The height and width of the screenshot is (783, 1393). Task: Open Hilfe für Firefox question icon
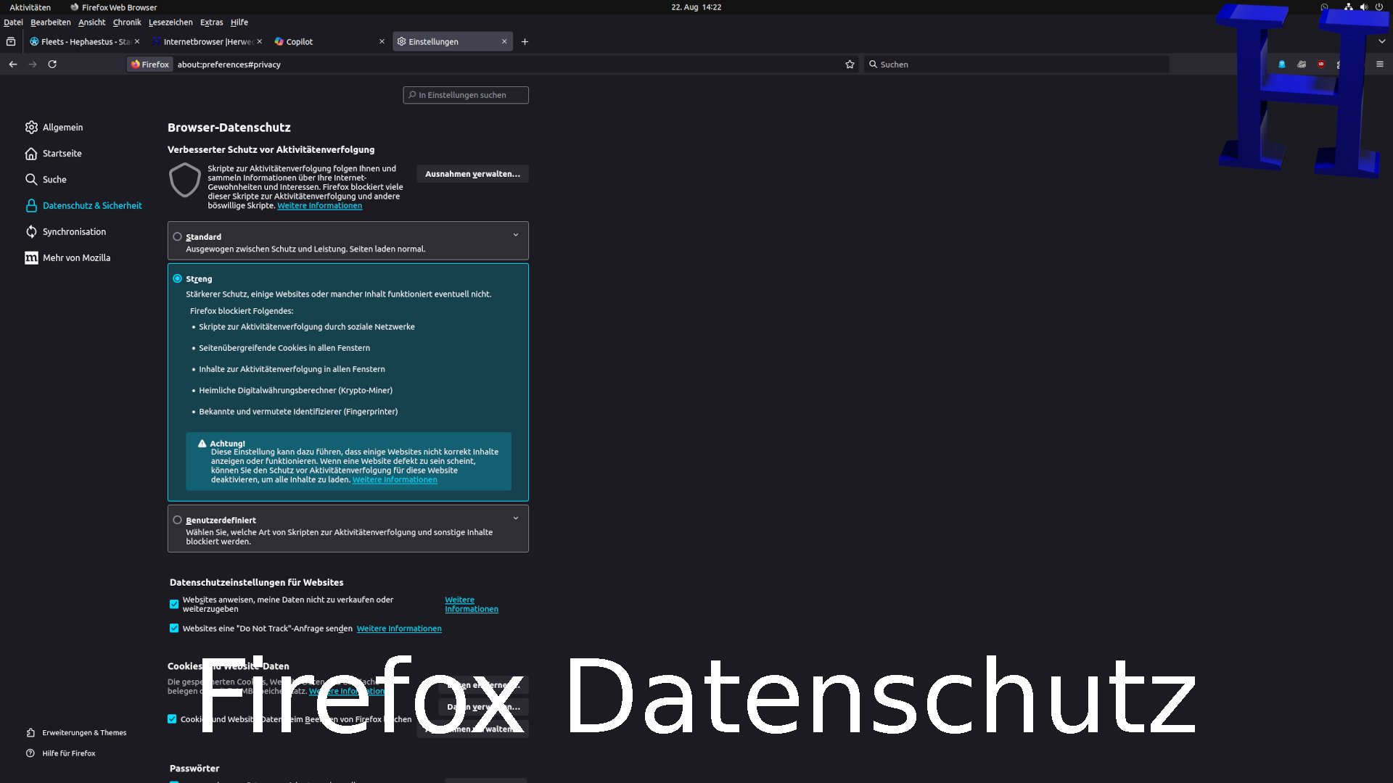[30, 753]
